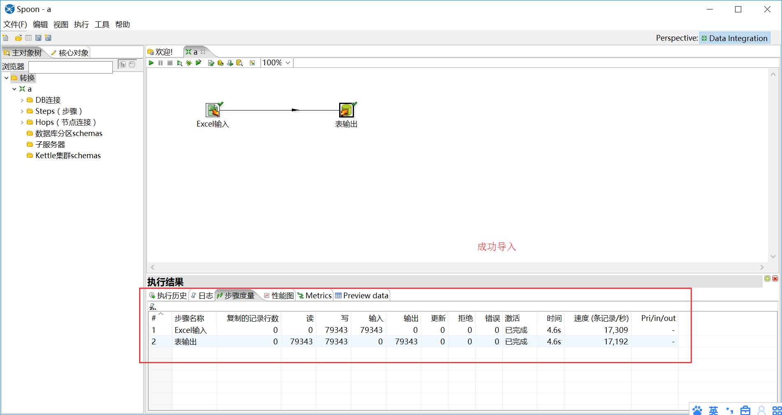The height and width of the screenshot is (415, 782).
Task: Click the canvas vertical scroll up arrow
Action: tap(773, 74)
